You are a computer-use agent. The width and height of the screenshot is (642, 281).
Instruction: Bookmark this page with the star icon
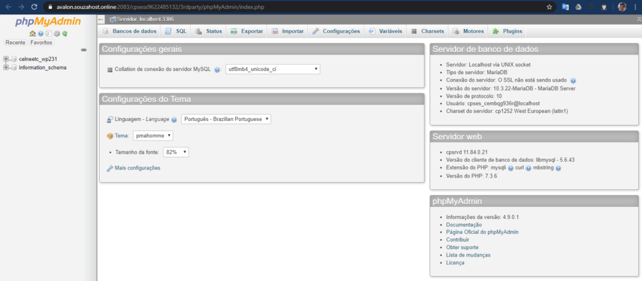(549, 7)
